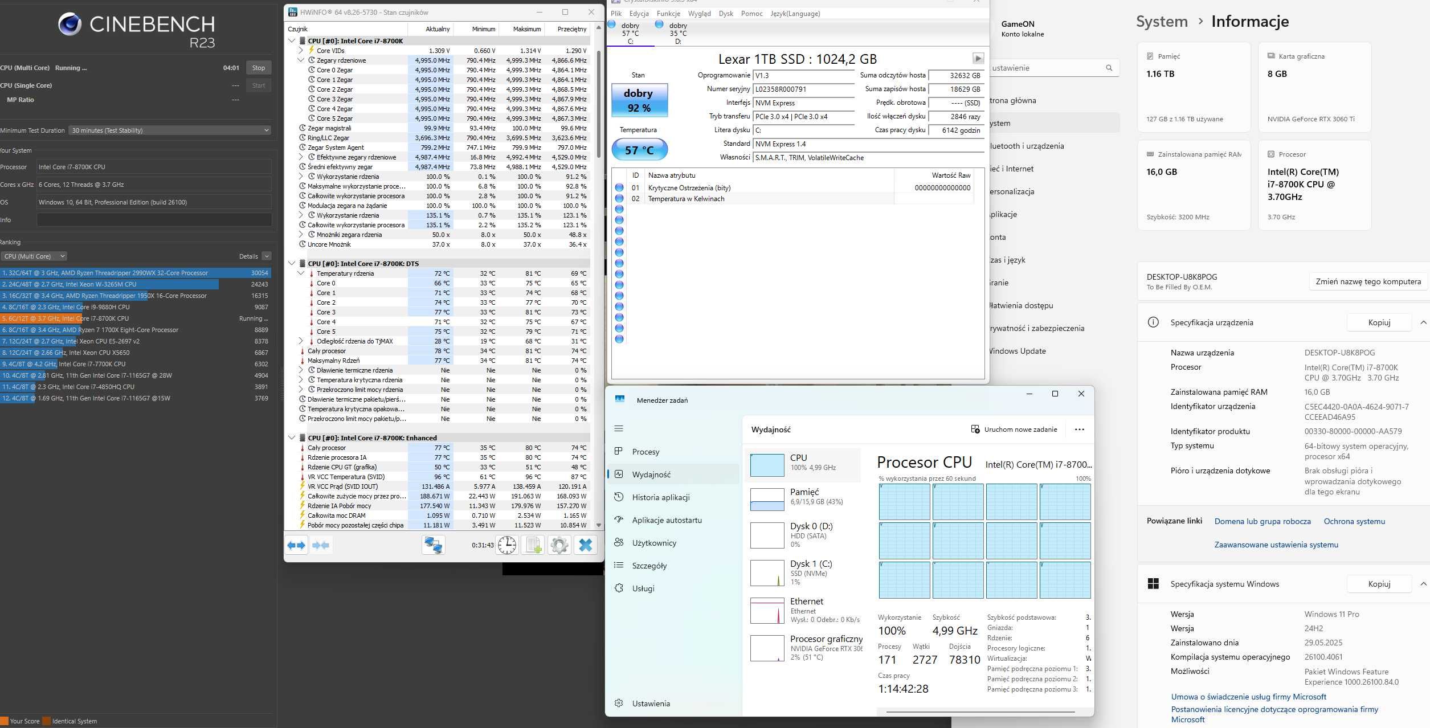Click Windows Update in Settings sidebar
Image resolution: width=1430 pixels, height=728 pixels.
tap(1018, 351)
